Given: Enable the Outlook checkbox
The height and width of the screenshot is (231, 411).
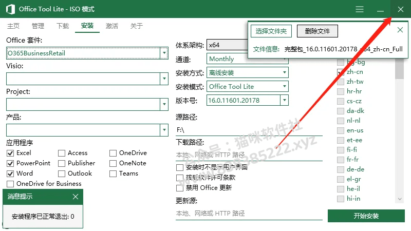Looking at the screenshot, I should tap(62, 174).
